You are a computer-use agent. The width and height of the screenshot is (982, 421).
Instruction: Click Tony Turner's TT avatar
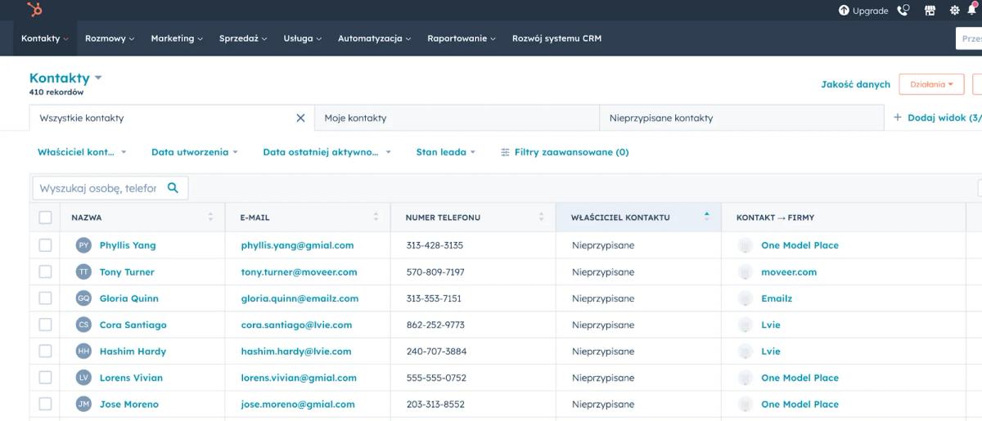tap(83, 271)
